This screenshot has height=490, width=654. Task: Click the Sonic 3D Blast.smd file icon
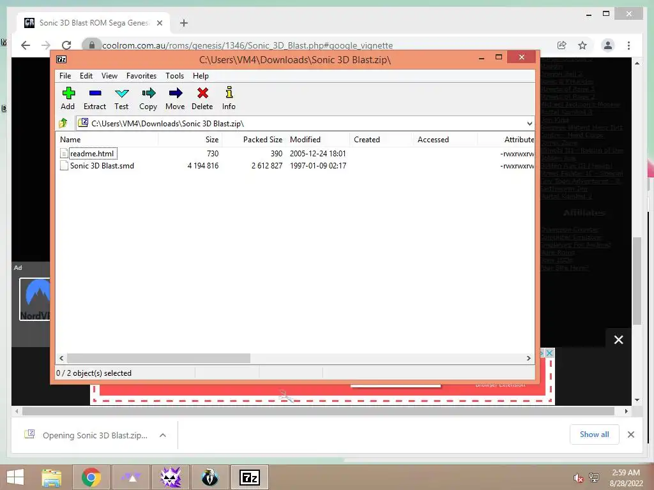click(x=64, y=165)
